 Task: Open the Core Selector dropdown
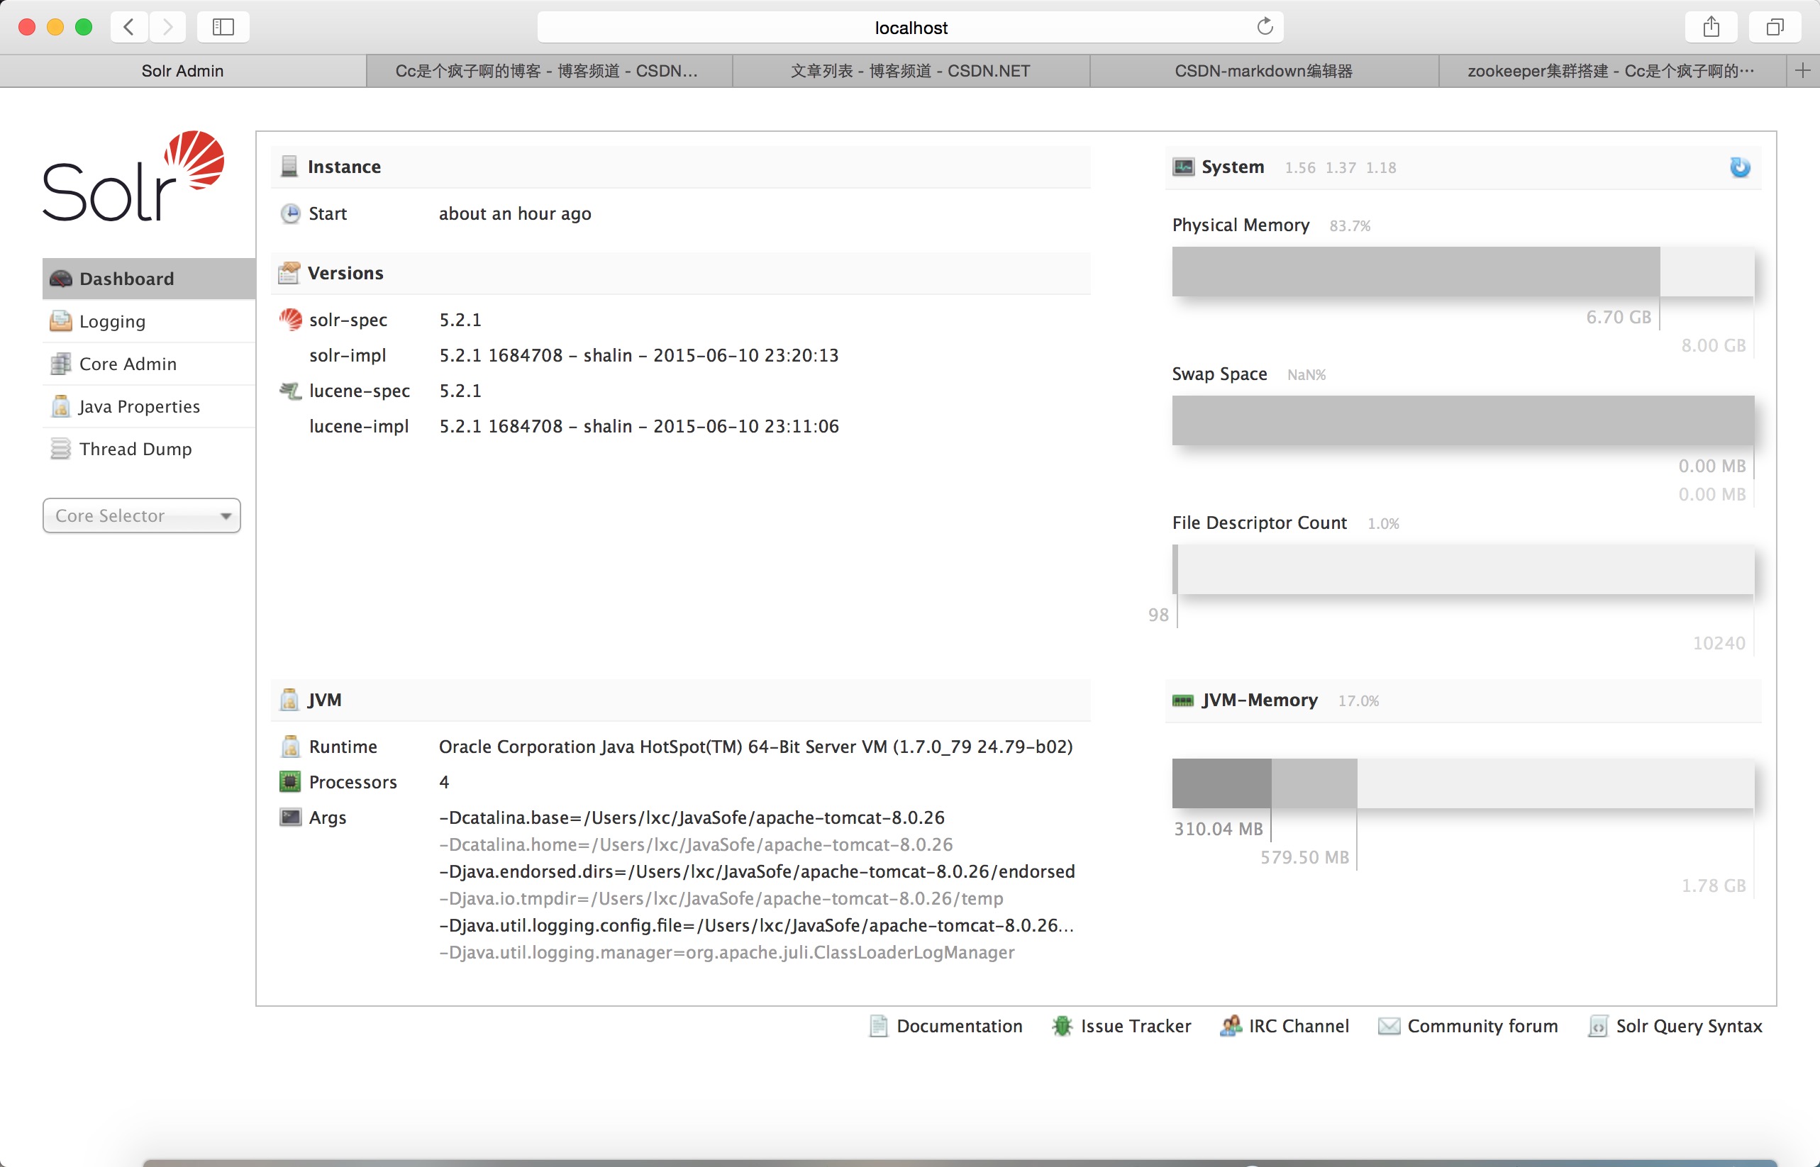click(x=142, y=515)
